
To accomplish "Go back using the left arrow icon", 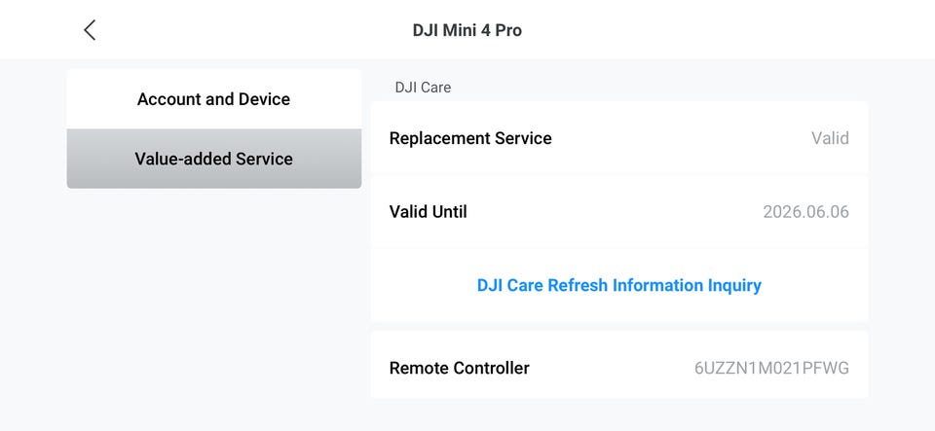I will click(90, 30).
